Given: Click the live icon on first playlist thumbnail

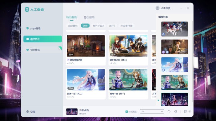Looking at the screenshot, I should (163, 34).
